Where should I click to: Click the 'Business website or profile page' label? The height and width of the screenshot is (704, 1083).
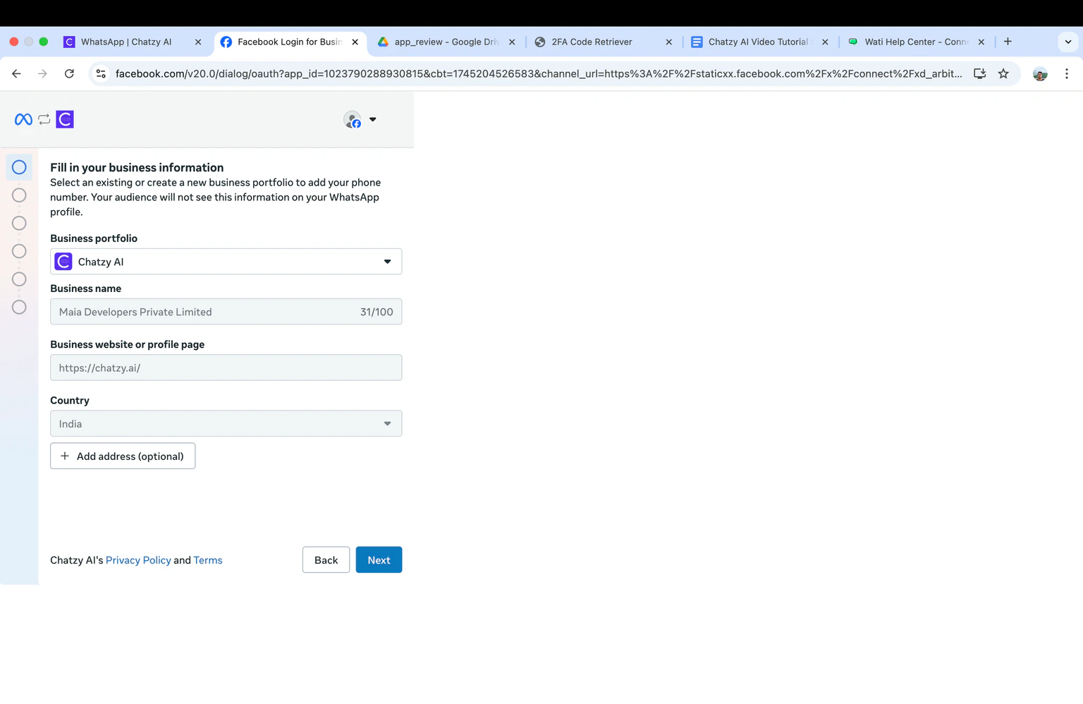point(127,344)
